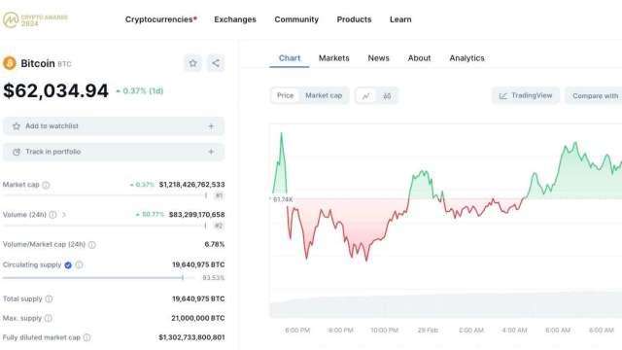Click the star favorite icon beside Bitcoin
Screen dimensions: 622x350
pyautogui.click(x=192, y=63)
